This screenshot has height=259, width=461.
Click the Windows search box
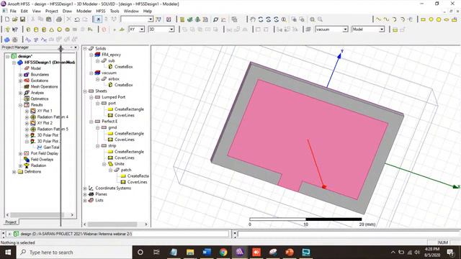click(x=74, y=253)
